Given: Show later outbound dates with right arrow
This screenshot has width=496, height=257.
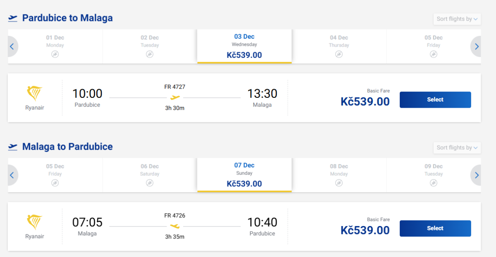Looking at the screenshot, I should tap(477, 47).
